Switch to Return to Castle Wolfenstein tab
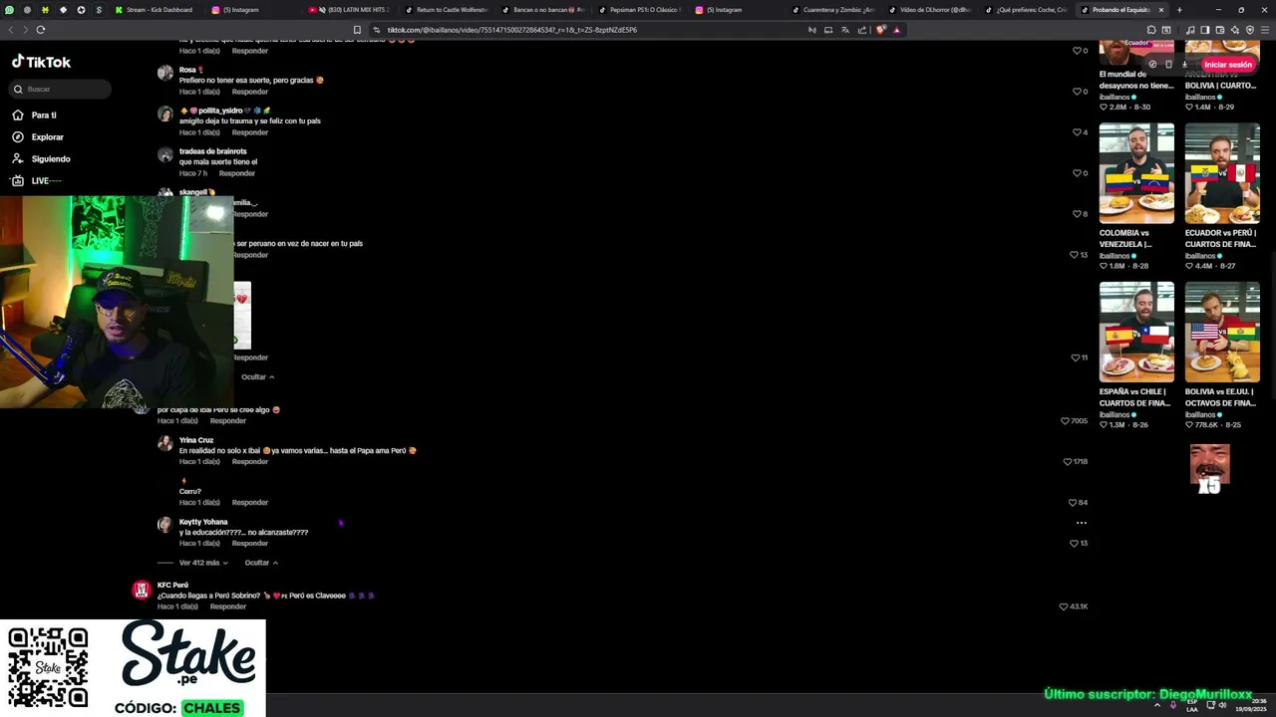Screen dimensions: 1276x717 [447, 10]
